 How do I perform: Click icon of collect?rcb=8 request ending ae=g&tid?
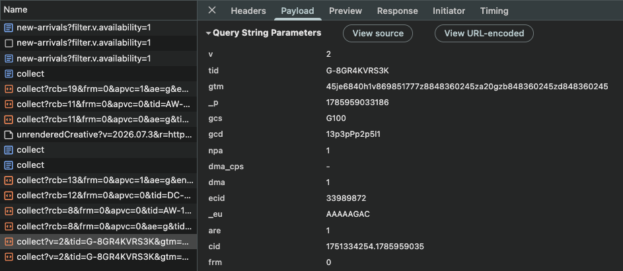point(9,226)
